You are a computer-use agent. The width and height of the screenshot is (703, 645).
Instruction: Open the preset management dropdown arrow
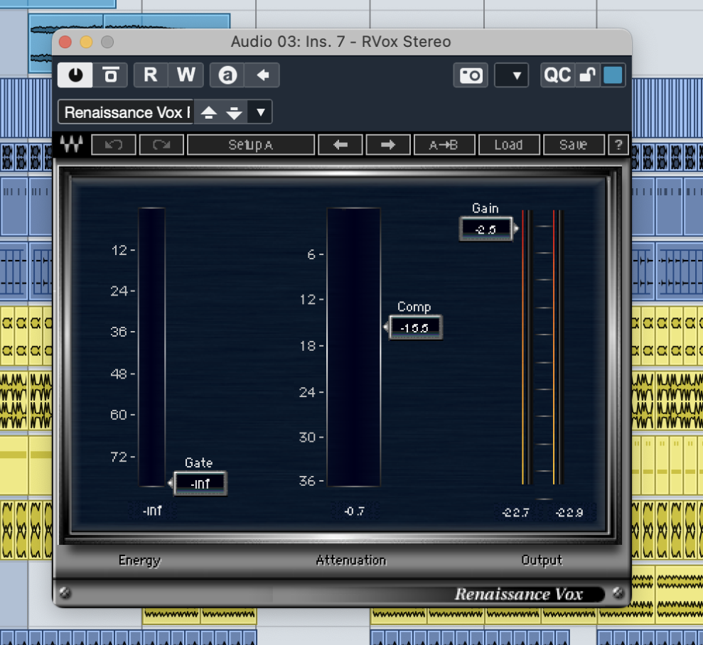(261, 112)
